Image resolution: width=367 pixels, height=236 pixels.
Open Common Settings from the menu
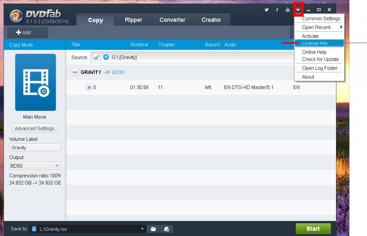click(x=319, y=18)
